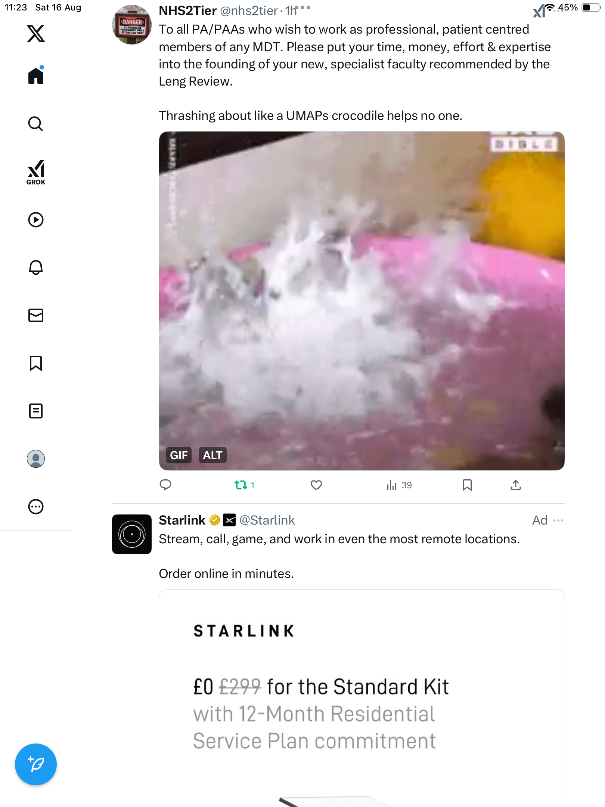
Task: Open the Starlink Standard Kit ad card
Action: pyautogui.click(x=362, y=698)
